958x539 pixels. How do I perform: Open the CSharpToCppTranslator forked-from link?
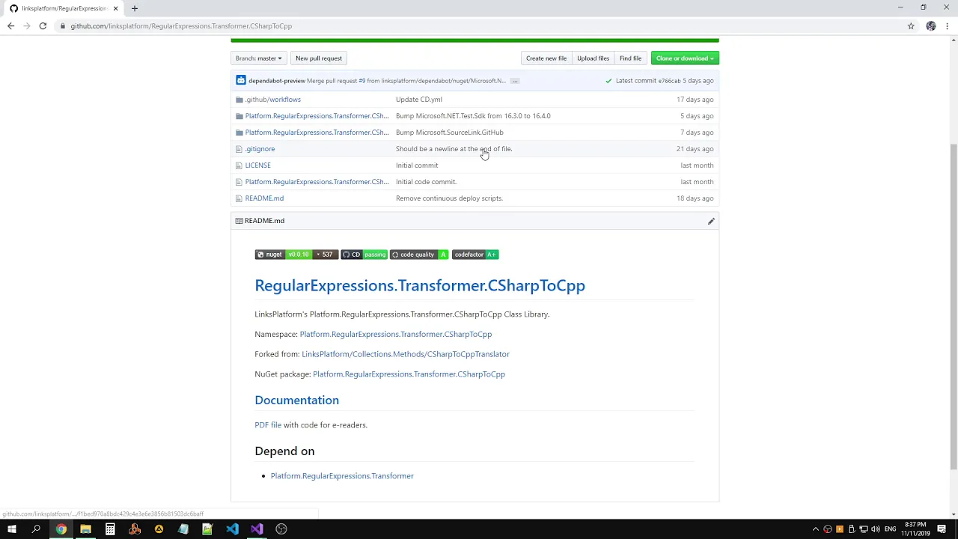[406, 354]
